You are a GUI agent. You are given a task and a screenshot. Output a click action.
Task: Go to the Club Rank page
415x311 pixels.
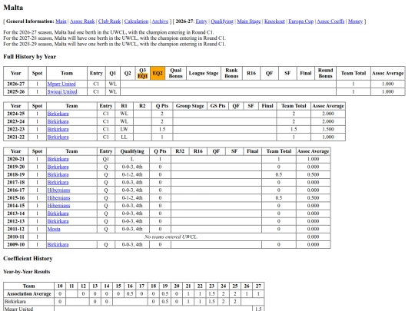click(x=109, y=22)
